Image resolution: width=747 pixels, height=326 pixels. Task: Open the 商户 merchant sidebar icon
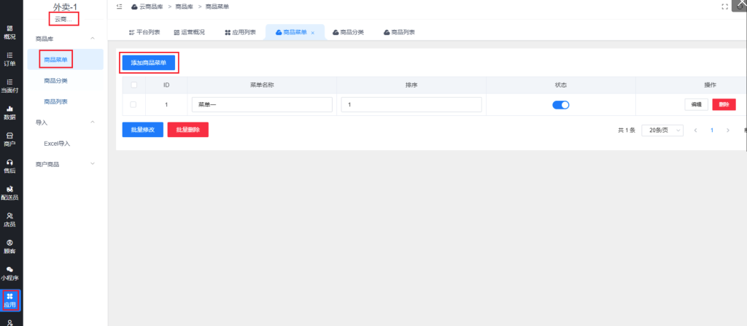click(9, 139)
